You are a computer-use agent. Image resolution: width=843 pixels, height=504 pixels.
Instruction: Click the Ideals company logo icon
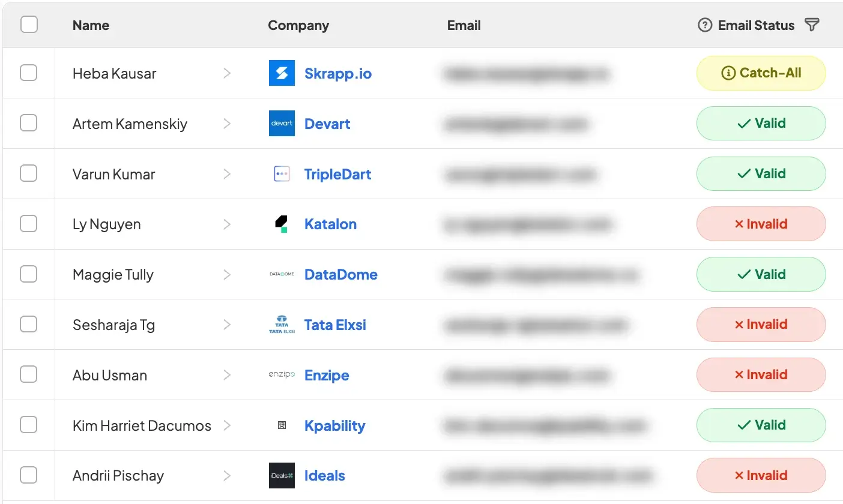[x=282, y=476]
